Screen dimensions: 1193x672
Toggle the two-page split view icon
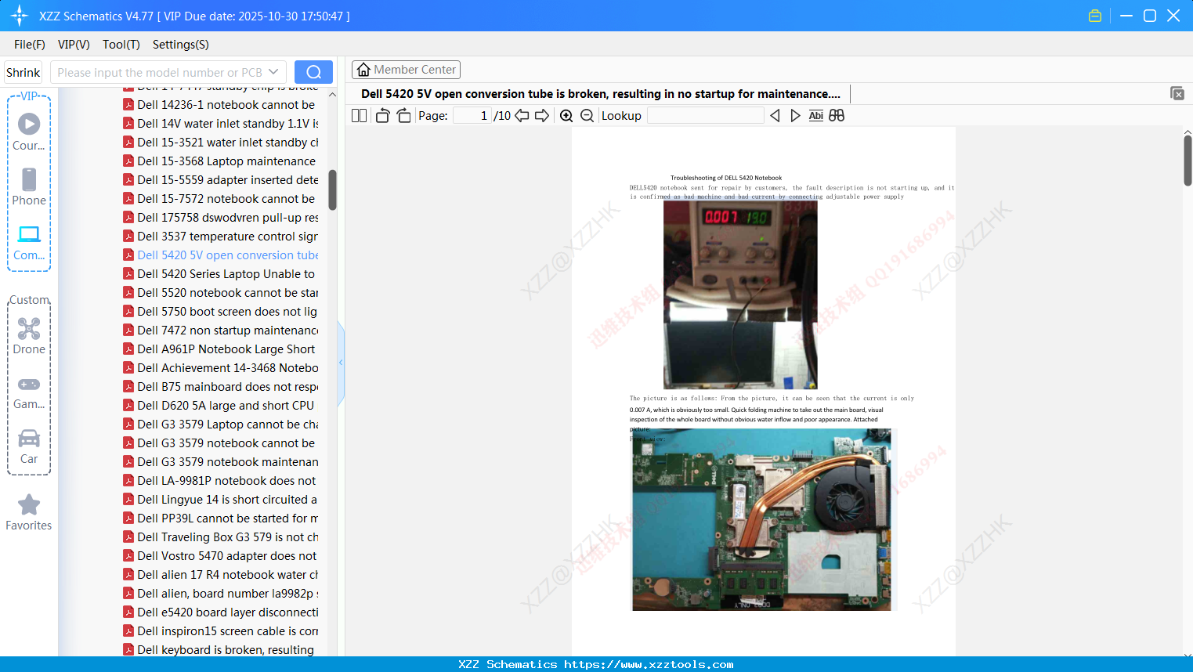[x=359, y=116]
